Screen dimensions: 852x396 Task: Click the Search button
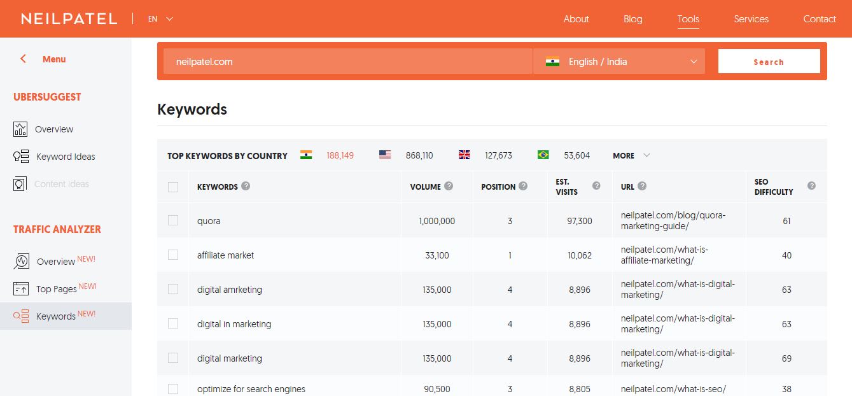[769, 62]
